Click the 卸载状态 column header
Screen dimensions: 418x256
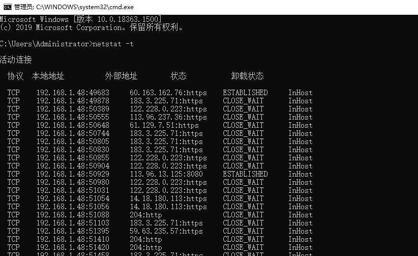tap(247, 76)
